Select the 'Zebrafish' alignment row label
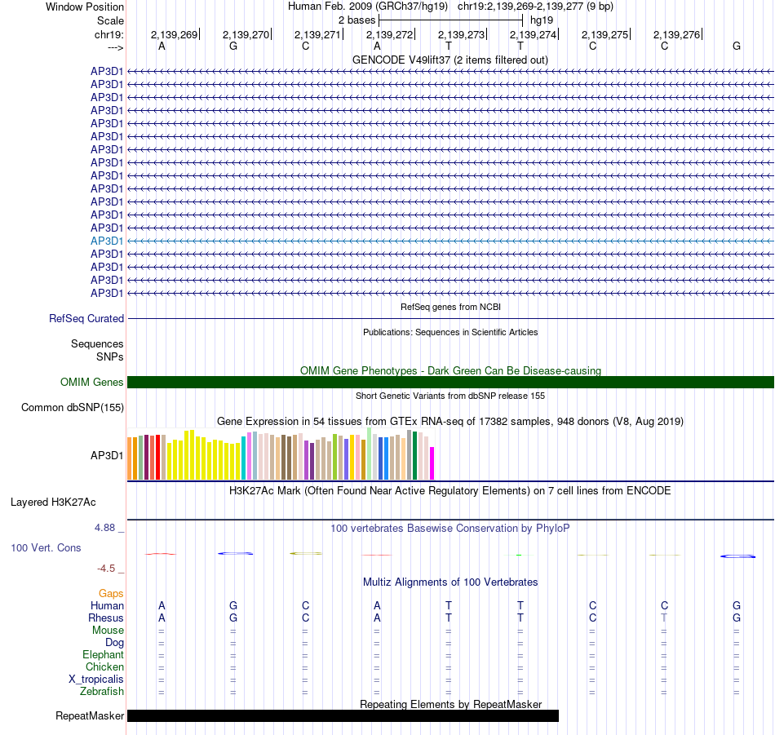 pyautogui.click(x=102, y=692)
